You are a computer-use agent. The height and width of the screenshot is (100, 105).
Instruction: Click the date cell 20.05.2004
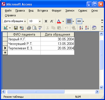58,48
